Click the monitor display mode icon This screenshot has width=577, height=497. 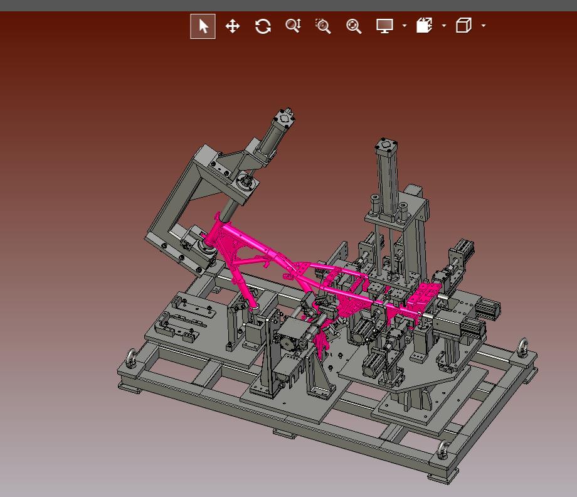384,26
